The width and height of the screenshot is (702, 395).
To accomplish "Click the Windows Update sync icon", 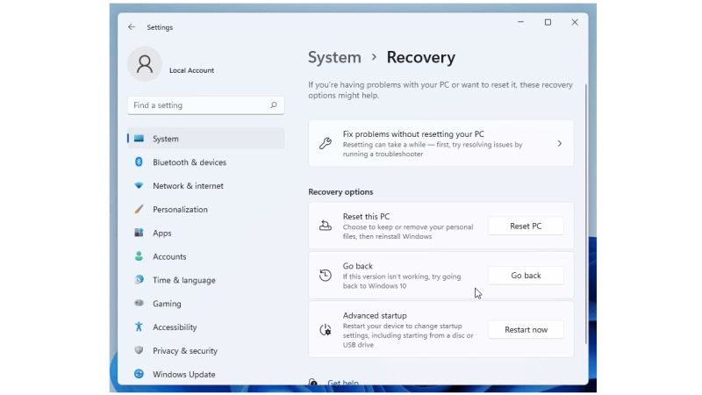I will tap(139, 374).
